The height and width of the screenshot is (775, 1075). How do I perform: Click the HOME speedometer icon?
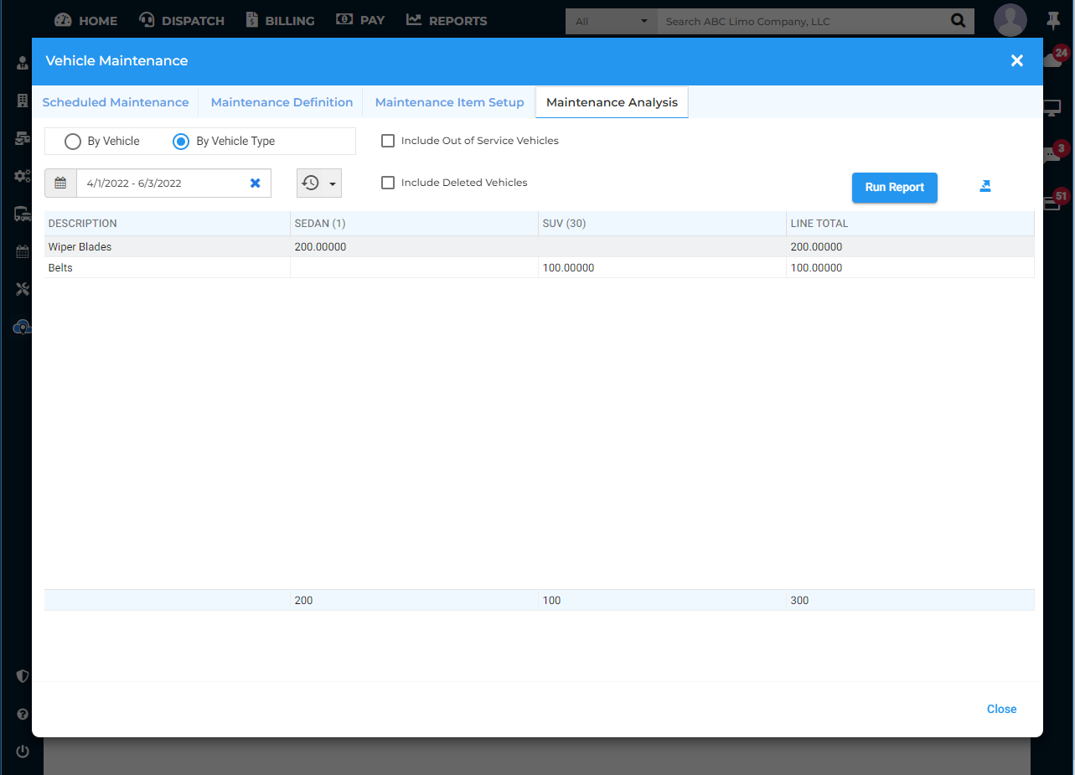(x=63, y=20)
